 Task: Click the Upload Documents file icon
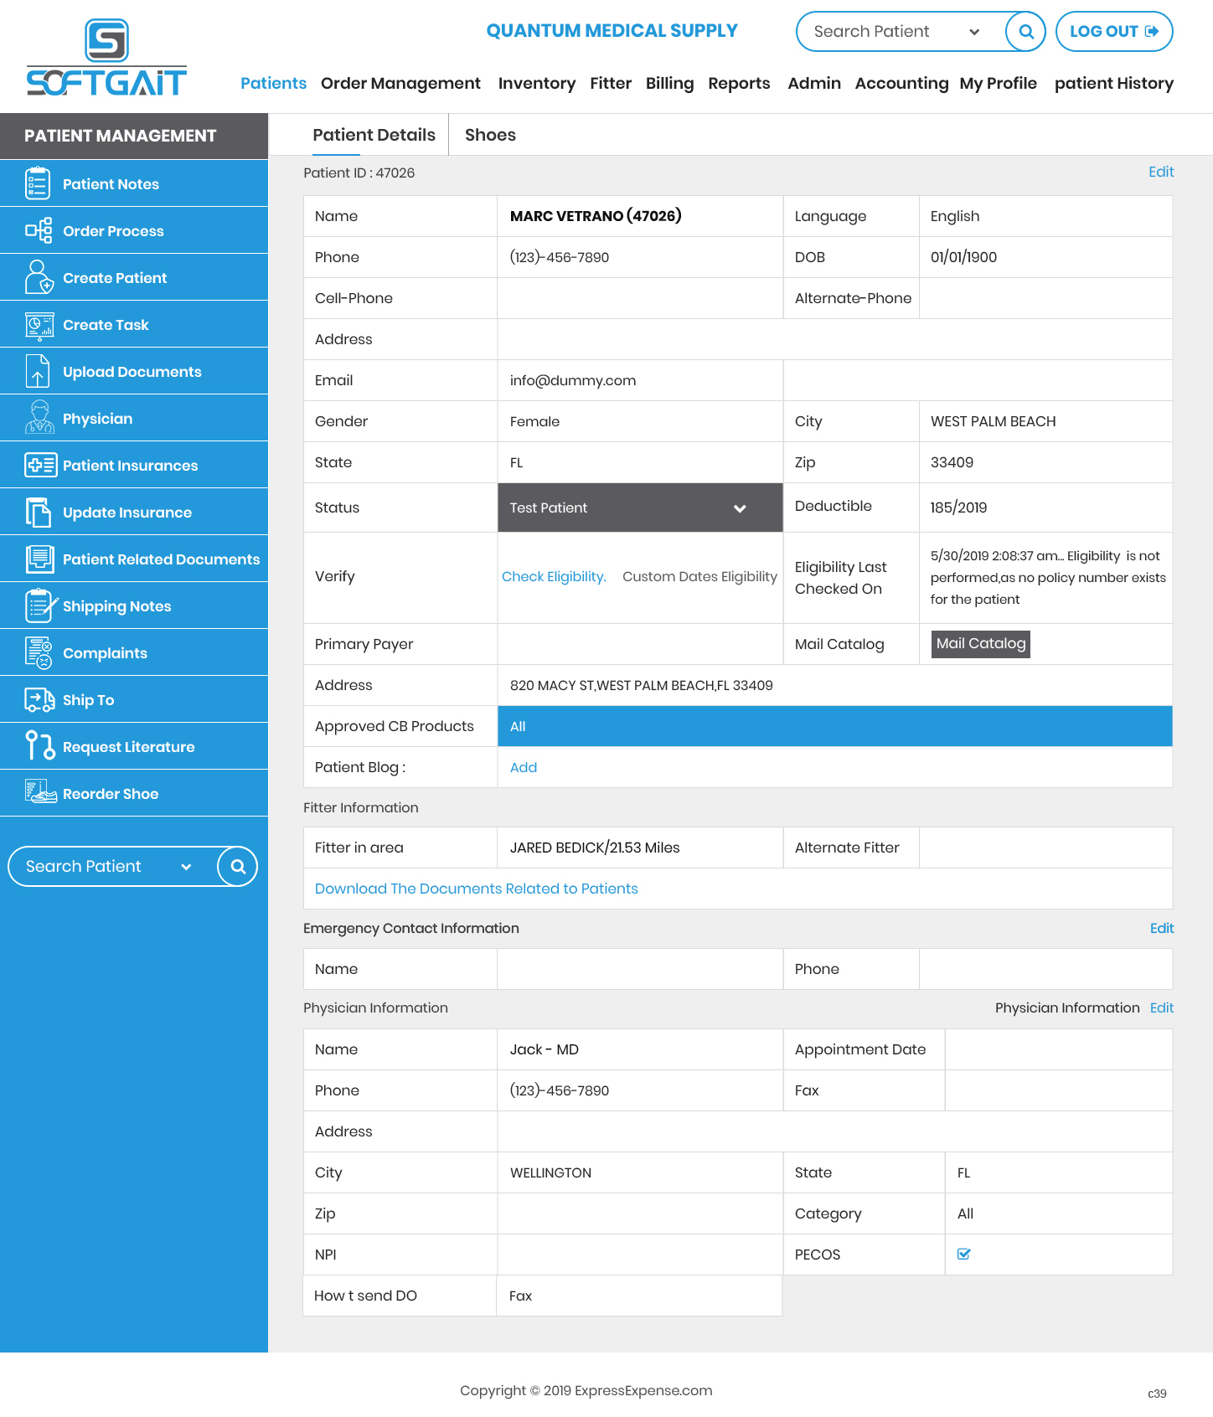(x=38, y=371)
